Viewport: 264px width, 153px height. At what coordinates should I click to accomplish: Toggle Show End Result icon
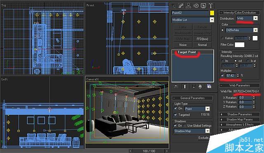click(185, 86)
